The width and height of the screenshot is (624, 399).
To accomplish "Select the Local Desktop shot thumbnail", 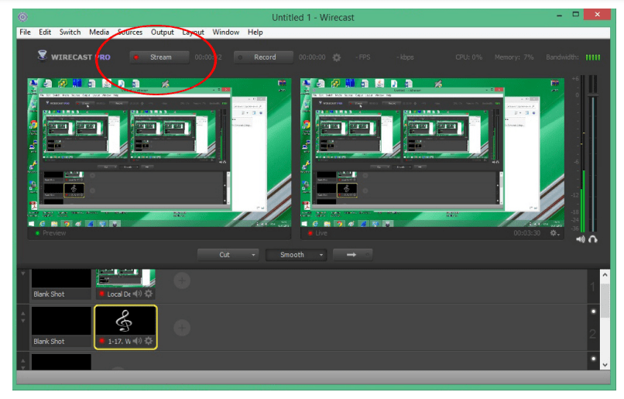I will pyautogui.click(x=125, y=278).
